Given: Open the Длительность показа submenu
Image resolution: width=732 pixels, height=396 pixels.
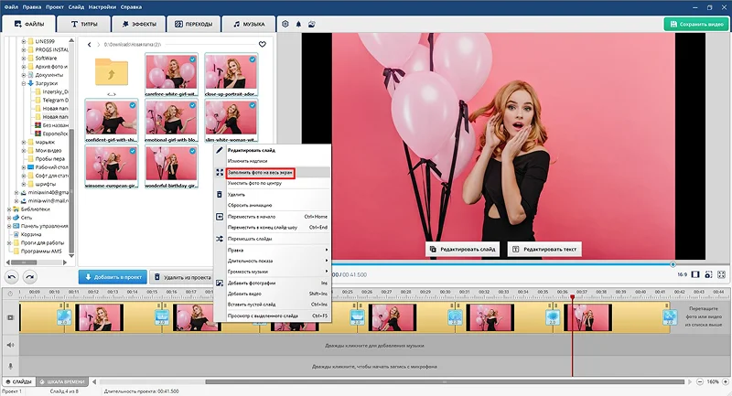Looking at the screenshot, I should pos(272,261).
